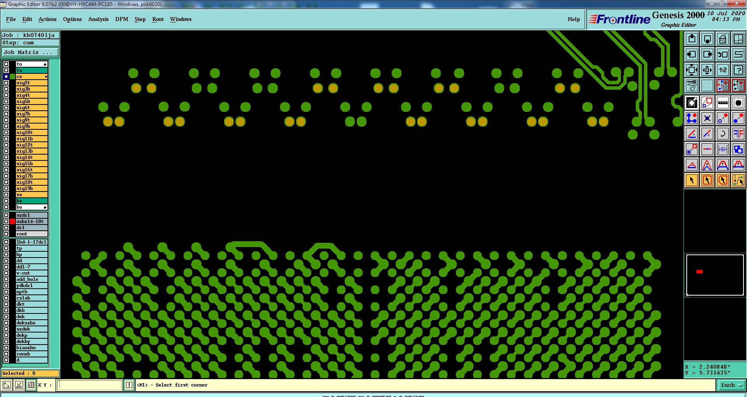Toggle the checkbox for layer sig2t
Viewport: 747px width, 397px height.
(6, 83)
